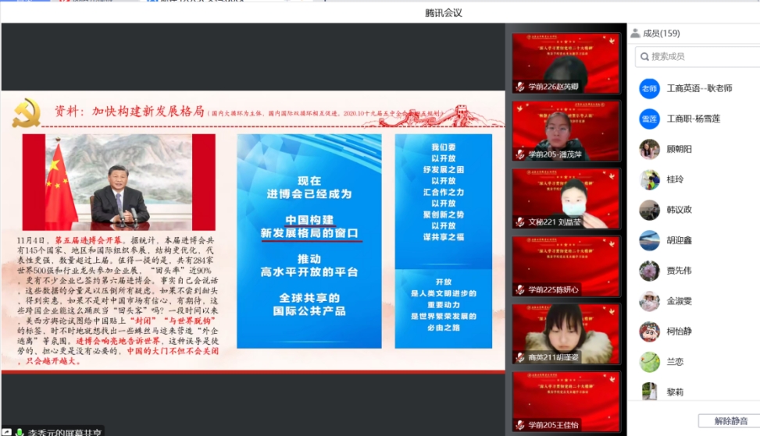The image size is (760, 436).
Task: Click 顾朝阳's profile avatar
Action: click(649, 149)
